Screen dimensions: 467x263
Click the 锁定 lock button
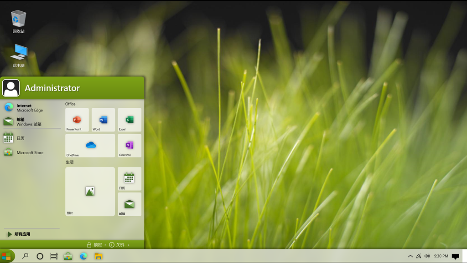(x=94, y=245)
